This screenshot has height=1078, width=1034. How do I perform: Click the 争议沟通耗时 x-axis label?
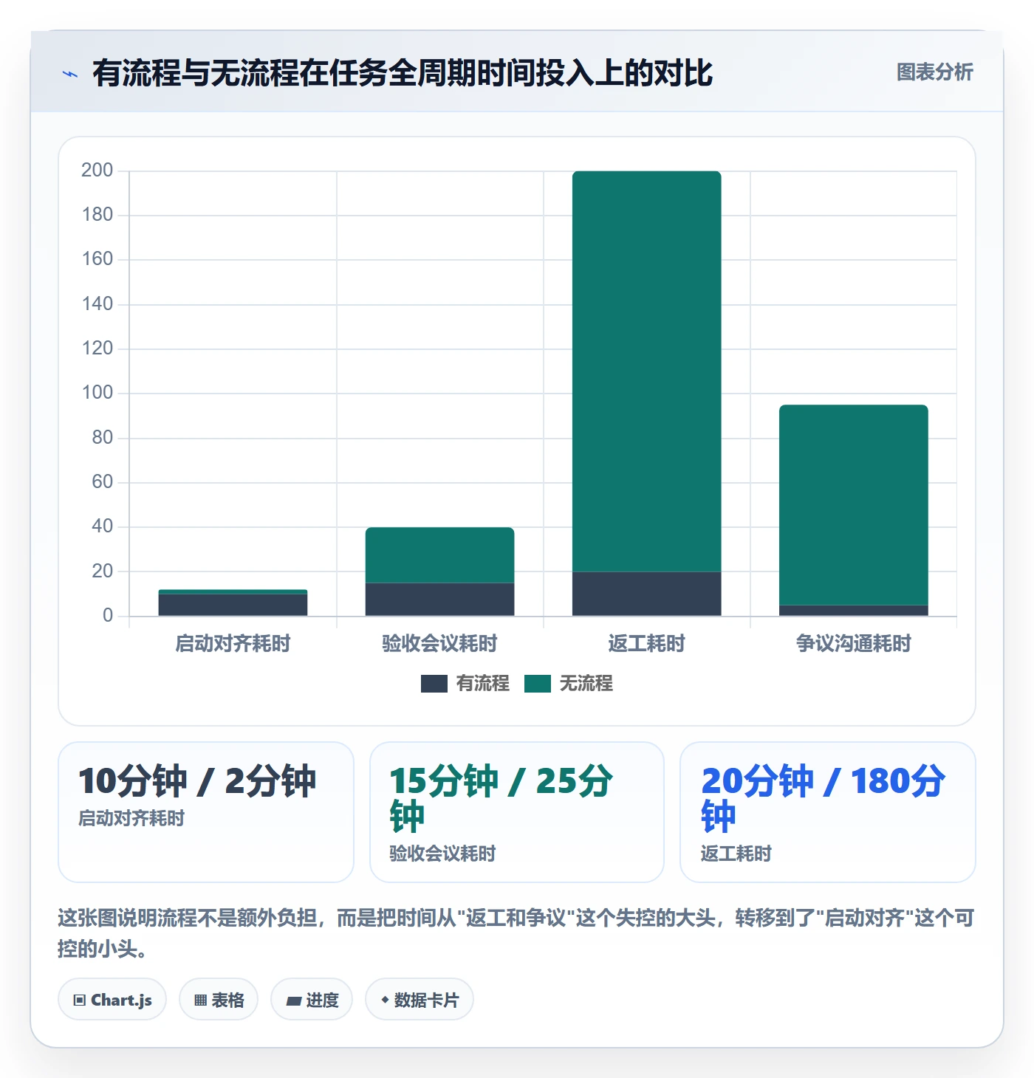(x=854, y=644)
